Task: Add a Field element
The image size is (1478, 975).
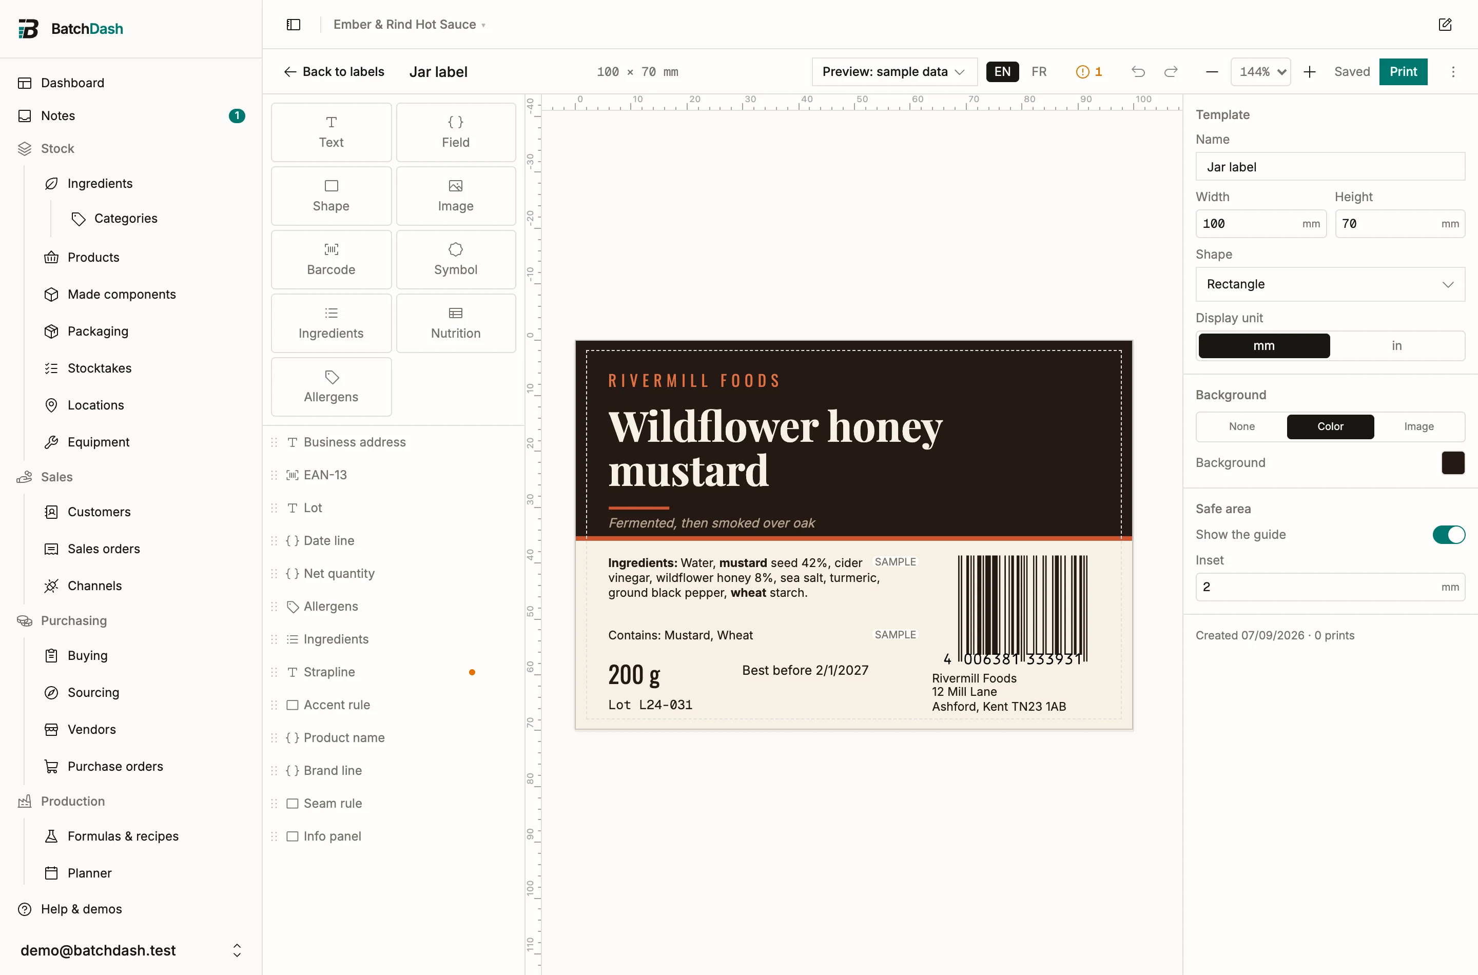Action: pos(456,132)
